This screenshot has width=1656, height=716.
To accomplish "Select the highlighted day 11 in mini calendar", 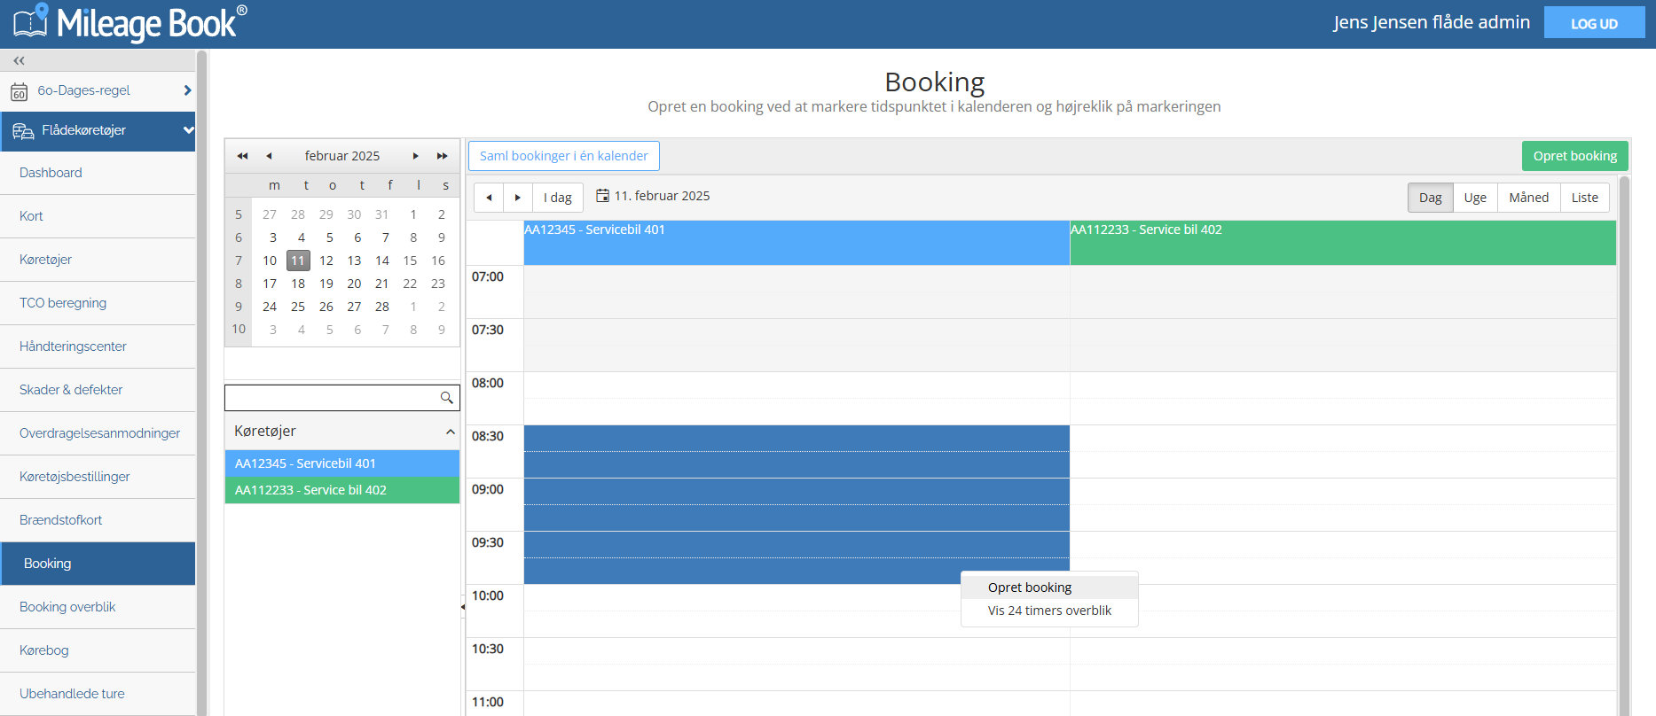I will pos(298,261).
